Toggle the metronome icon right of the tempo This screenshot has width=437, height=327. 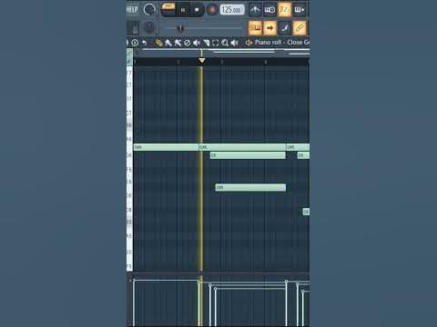255,10
